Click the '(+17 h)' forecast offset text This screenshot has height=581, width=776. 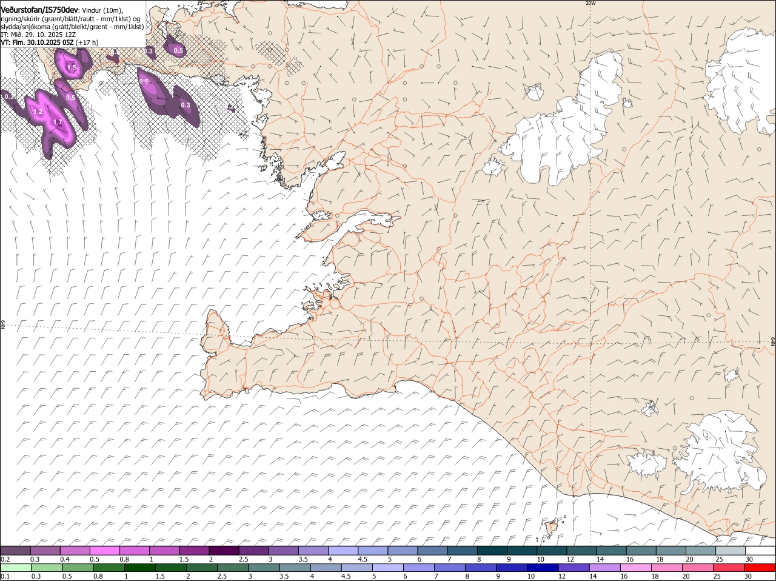pyautogui.click(x=87, y=42)
